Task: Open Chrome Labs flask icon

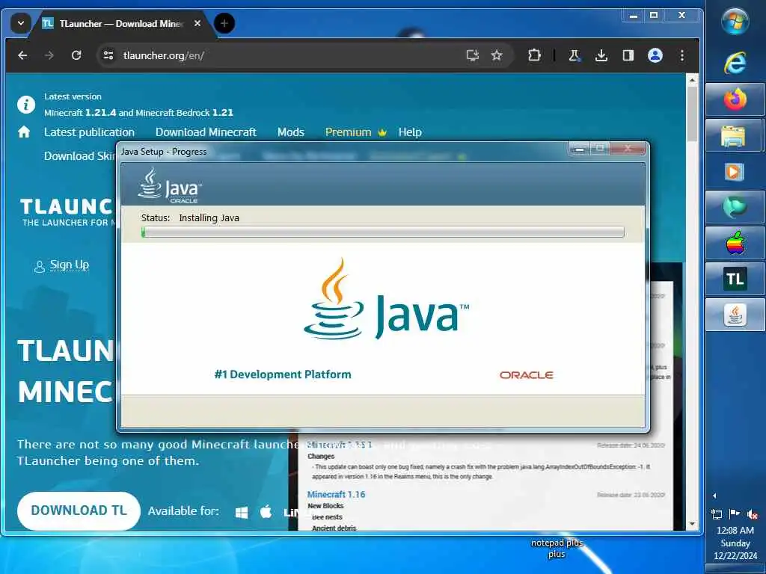Action: point(574,55)
